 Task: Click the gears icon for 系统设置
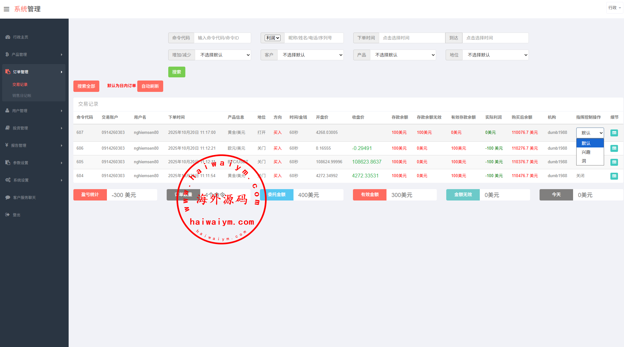click(x=8, y=180)
